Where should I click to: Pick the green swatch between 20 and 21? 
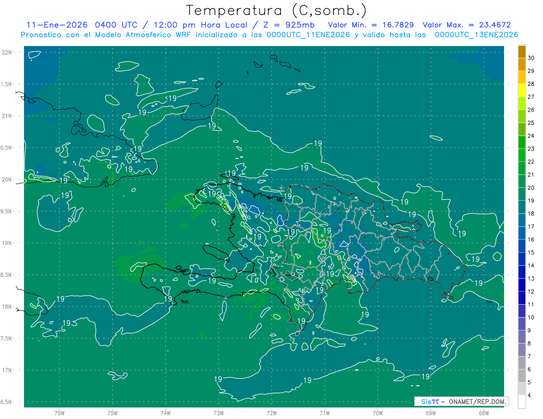pyautogui.click(x=522, y=181)
